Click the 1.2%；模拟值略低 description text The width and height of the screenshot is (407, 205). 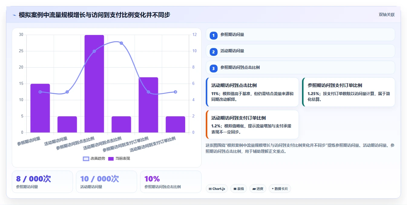pyautogui.click(x=251, y=129)
